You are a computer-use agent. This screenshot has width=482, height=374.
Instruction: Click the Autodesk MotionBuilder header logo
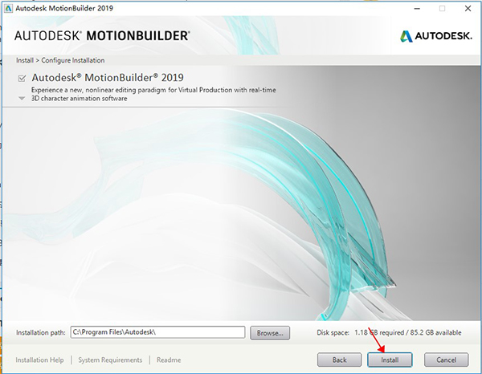click(x=102, y=36)
